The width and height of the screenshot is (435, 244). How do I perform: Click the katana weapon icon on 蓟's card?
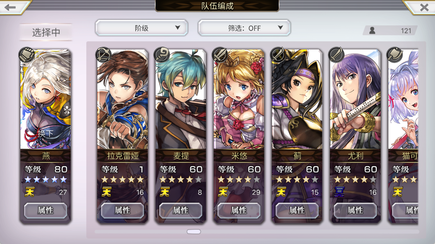[278, 55]
